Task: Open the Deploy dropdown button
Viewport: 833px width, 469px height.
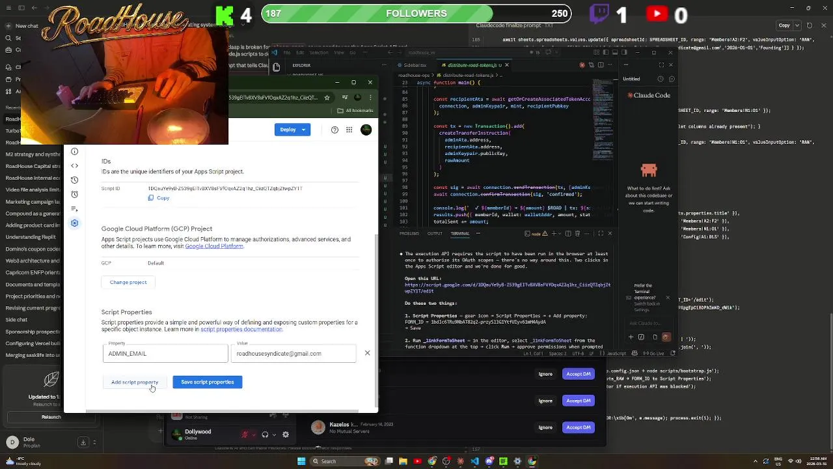Action: (292, 130)
